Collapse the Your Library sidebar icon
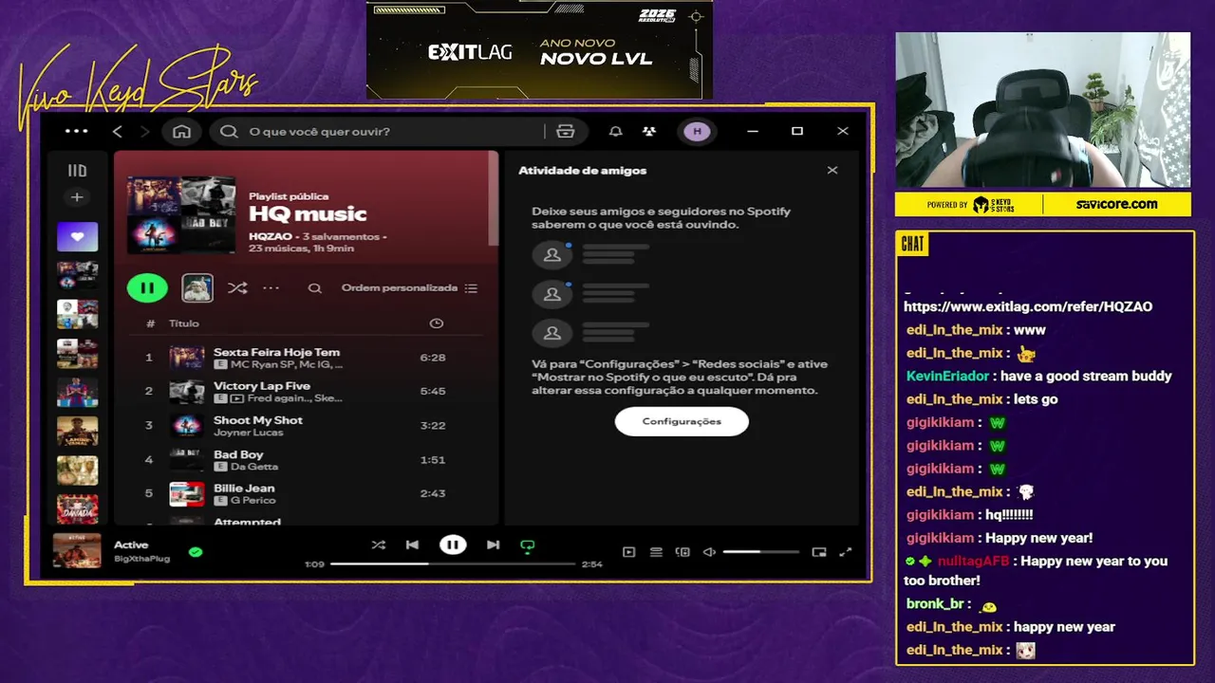This screenshot has height=683, width=1215. click(x=77, y=171)
